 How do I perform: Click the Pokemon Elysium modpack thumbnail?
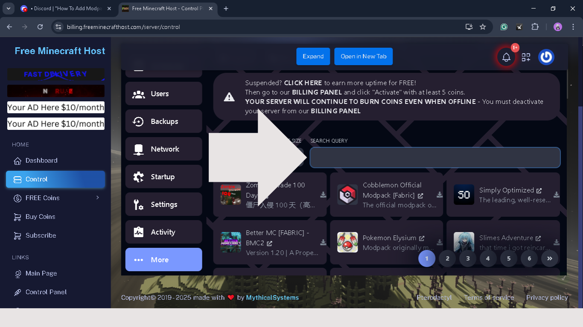[x=347, y=242]
